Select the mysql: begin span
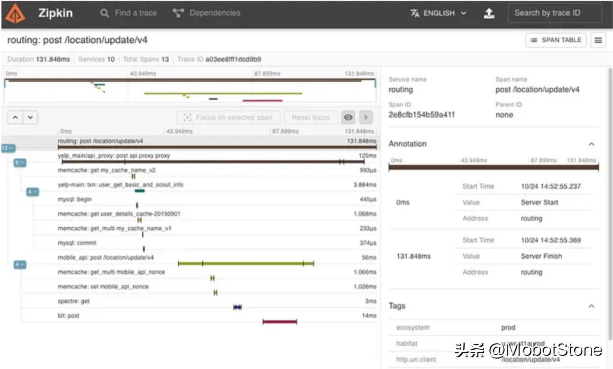 [217, 202]
